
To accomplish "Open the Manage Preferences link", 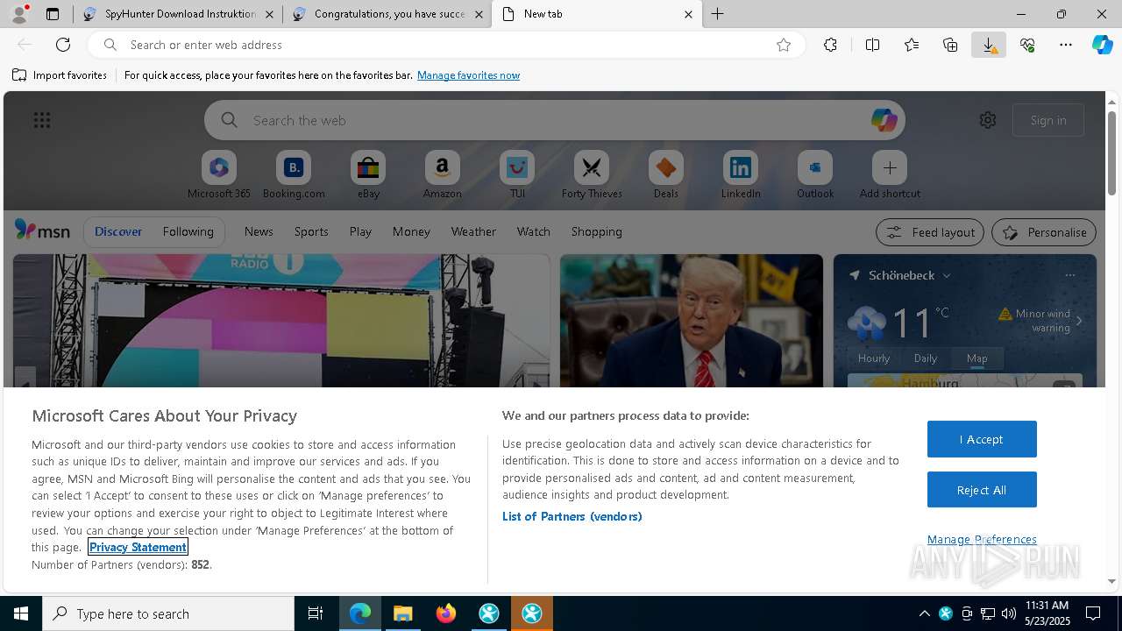I will pos(982,539).
